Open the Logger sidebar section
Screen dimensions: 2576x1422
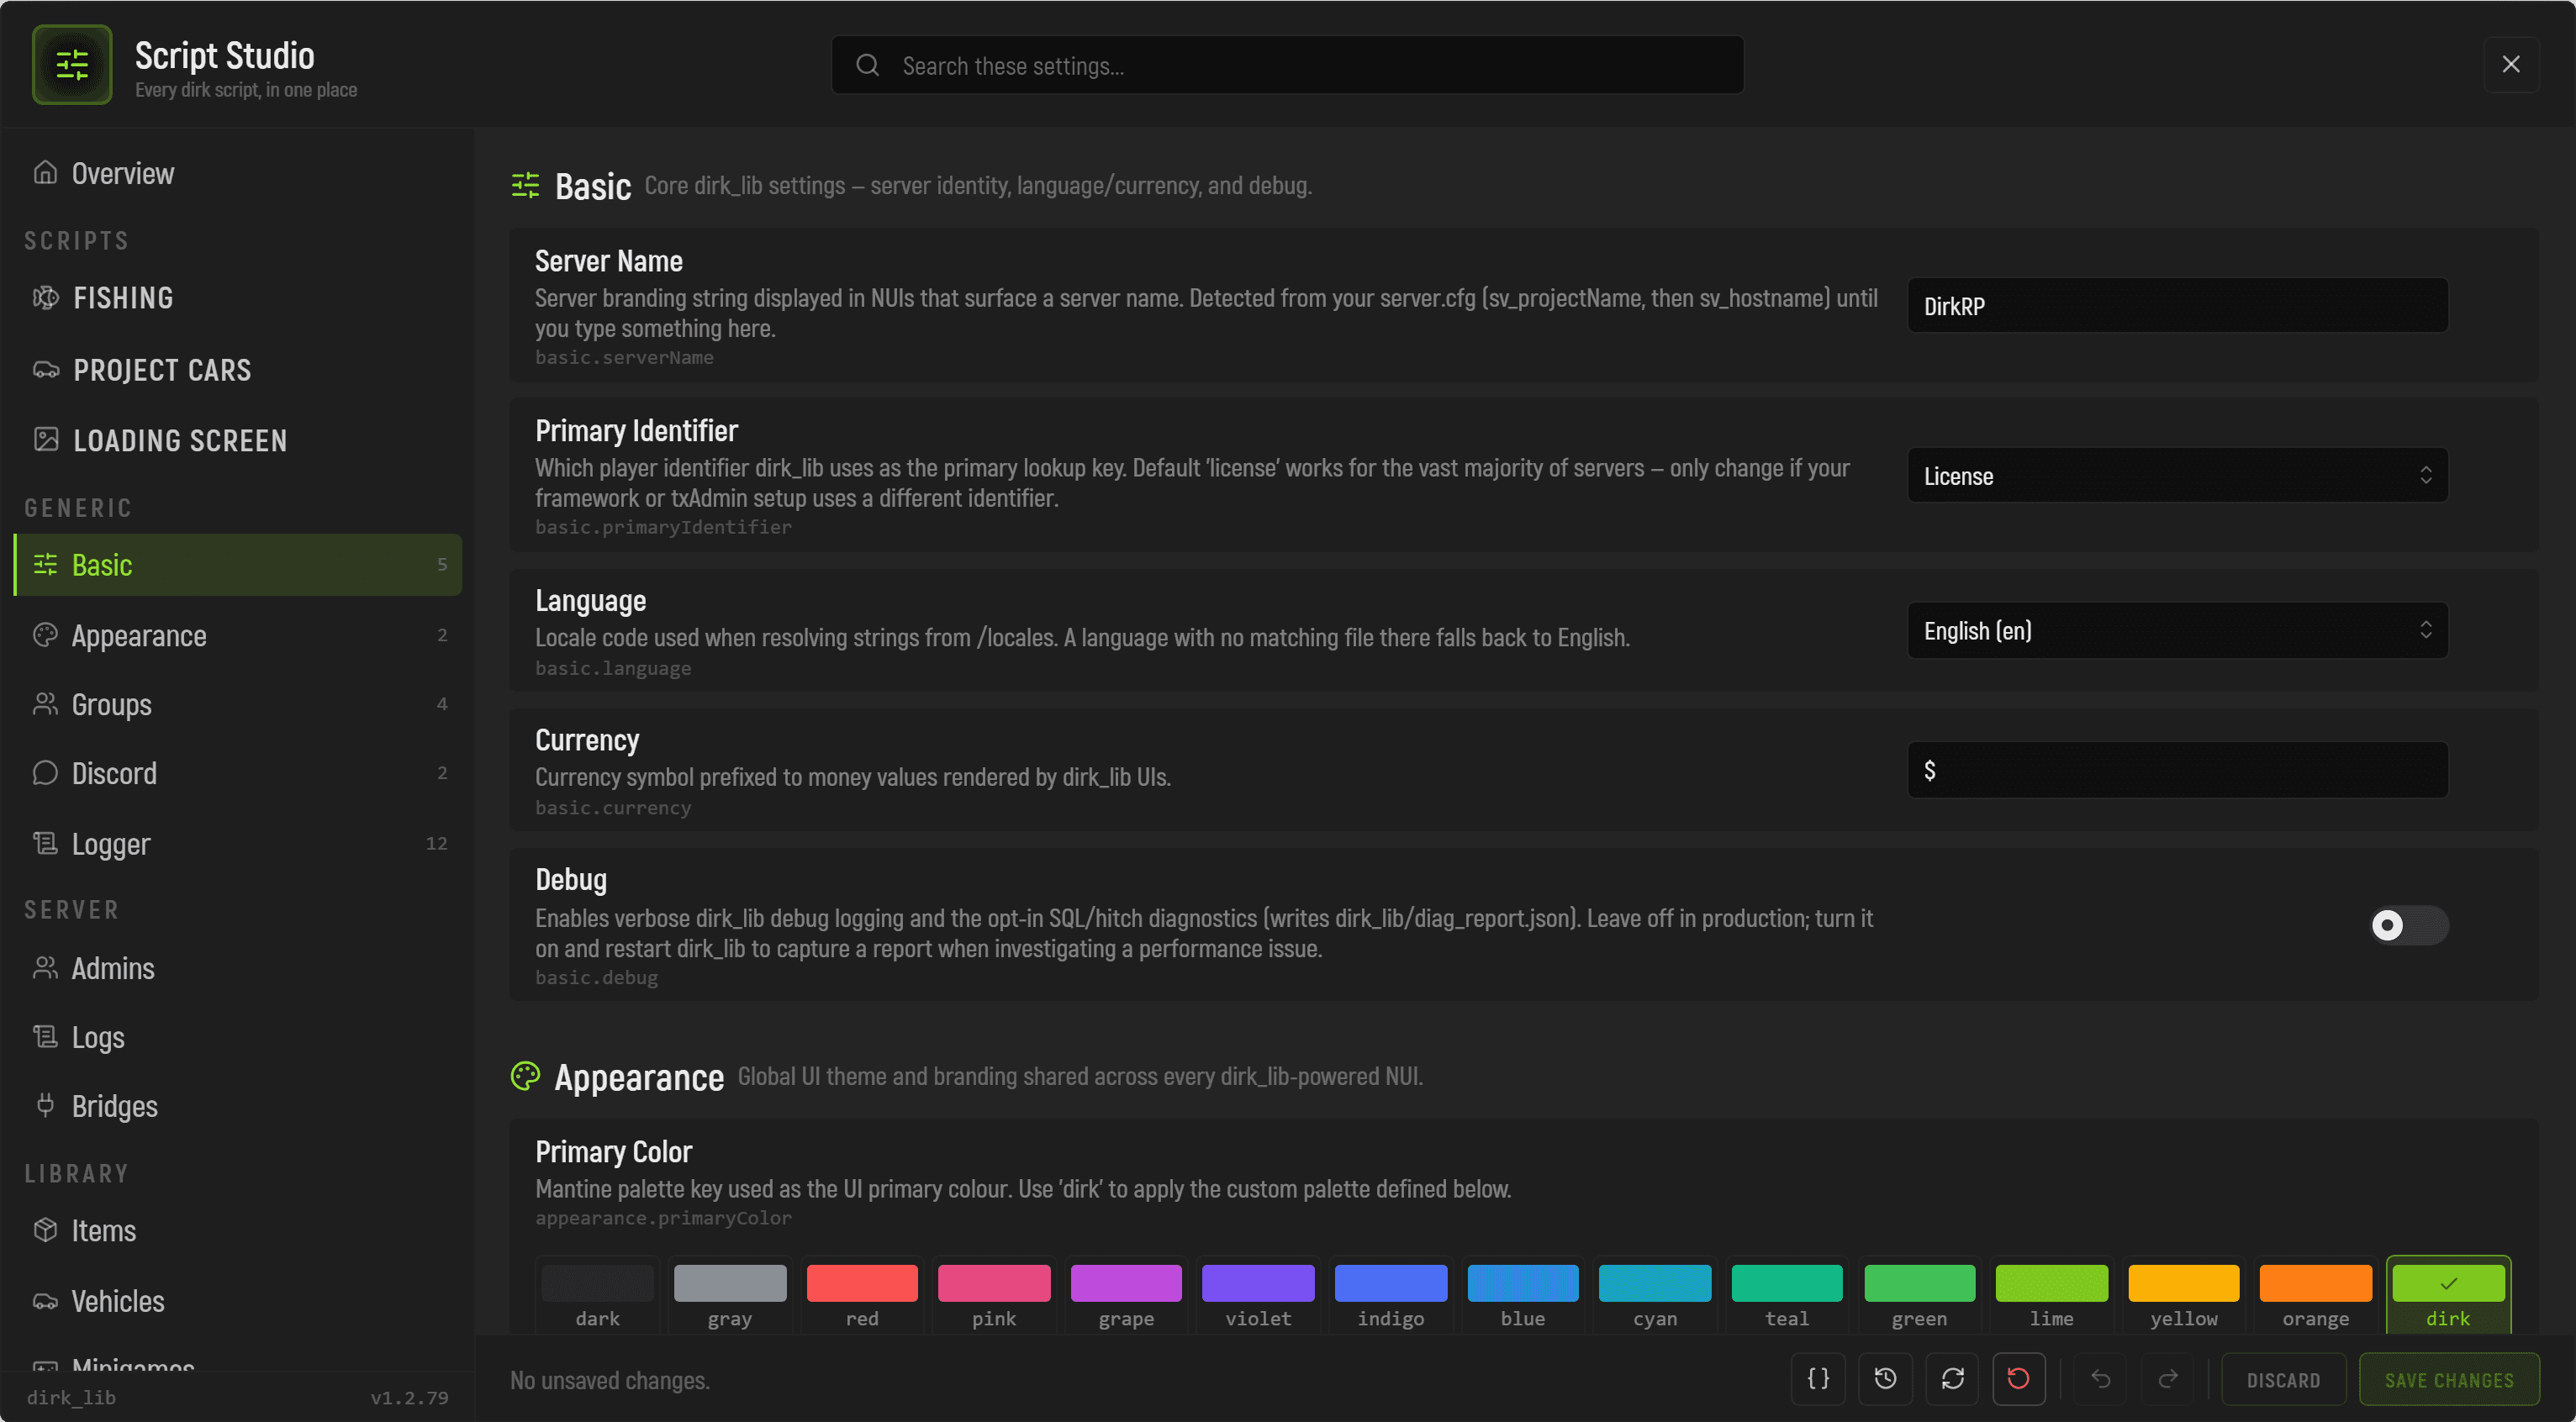[x=238, y=845]
